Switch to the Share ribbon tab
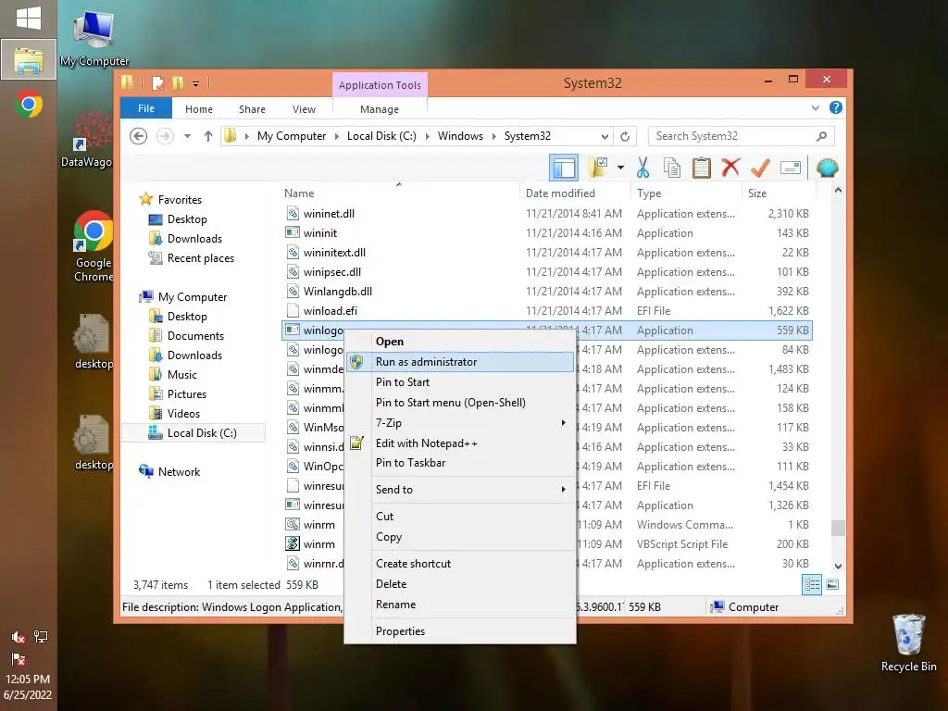 pos(252,109)
